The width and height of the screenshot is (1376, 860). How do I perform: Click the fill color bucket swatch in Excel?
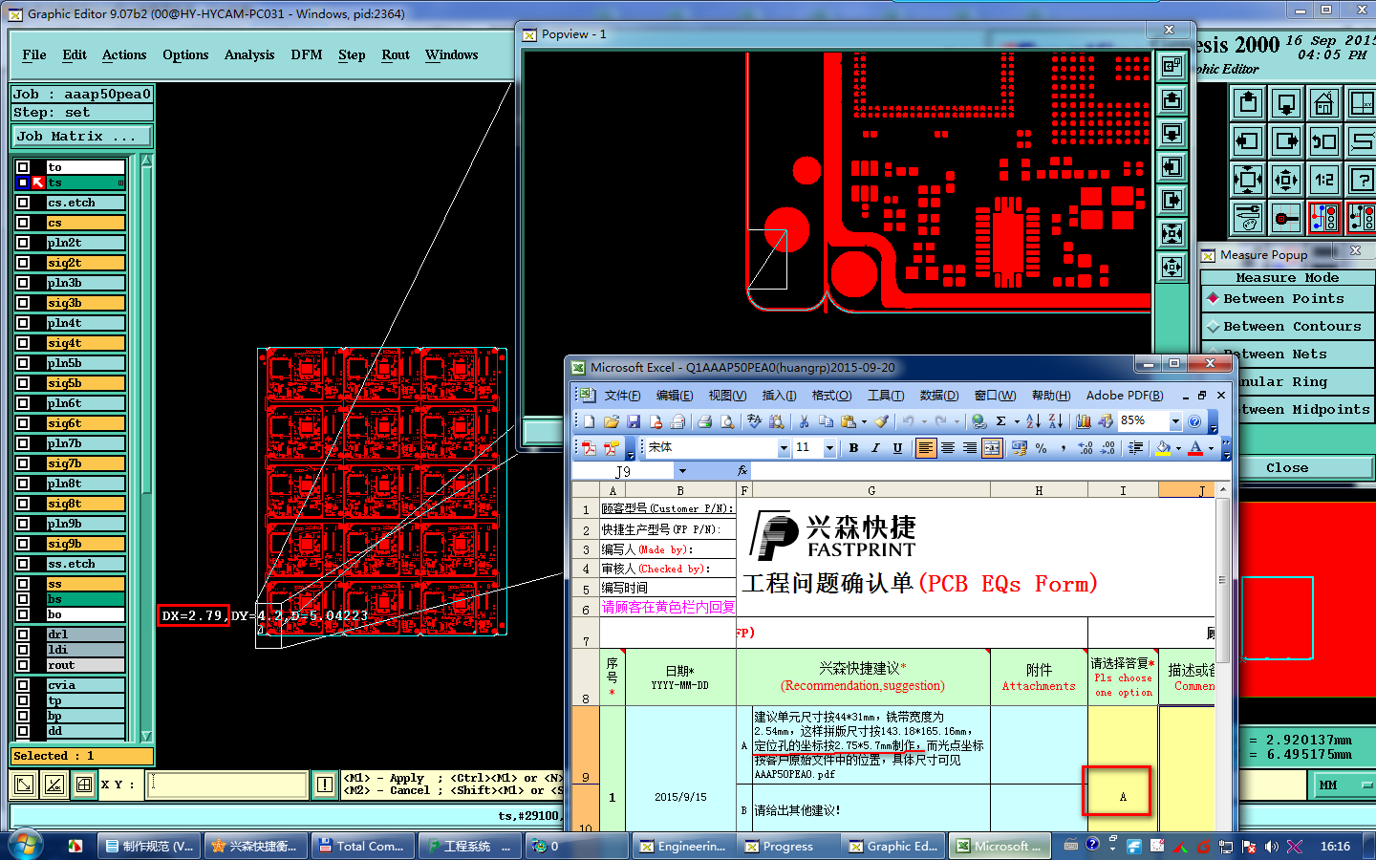point(1163,447)
